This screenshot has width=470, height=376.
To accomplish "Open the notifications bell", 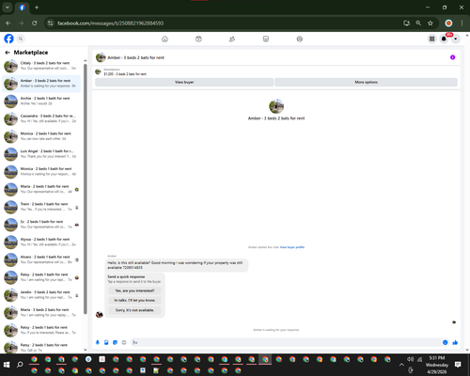I will 444,39.
